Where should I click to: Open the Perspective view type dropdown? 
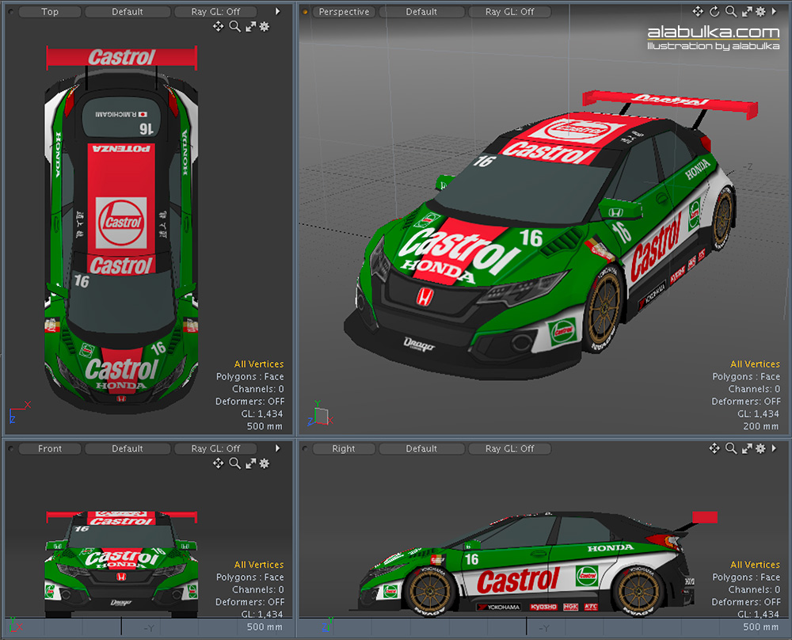click(x=344, y=12)
